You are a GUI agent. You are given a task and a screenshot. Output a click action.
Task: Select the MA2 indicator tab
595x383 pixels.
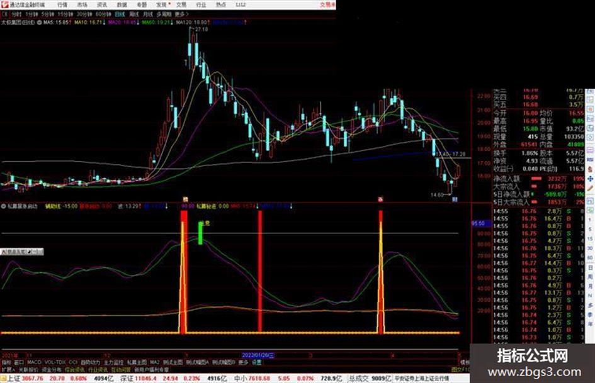click(154, 362)
